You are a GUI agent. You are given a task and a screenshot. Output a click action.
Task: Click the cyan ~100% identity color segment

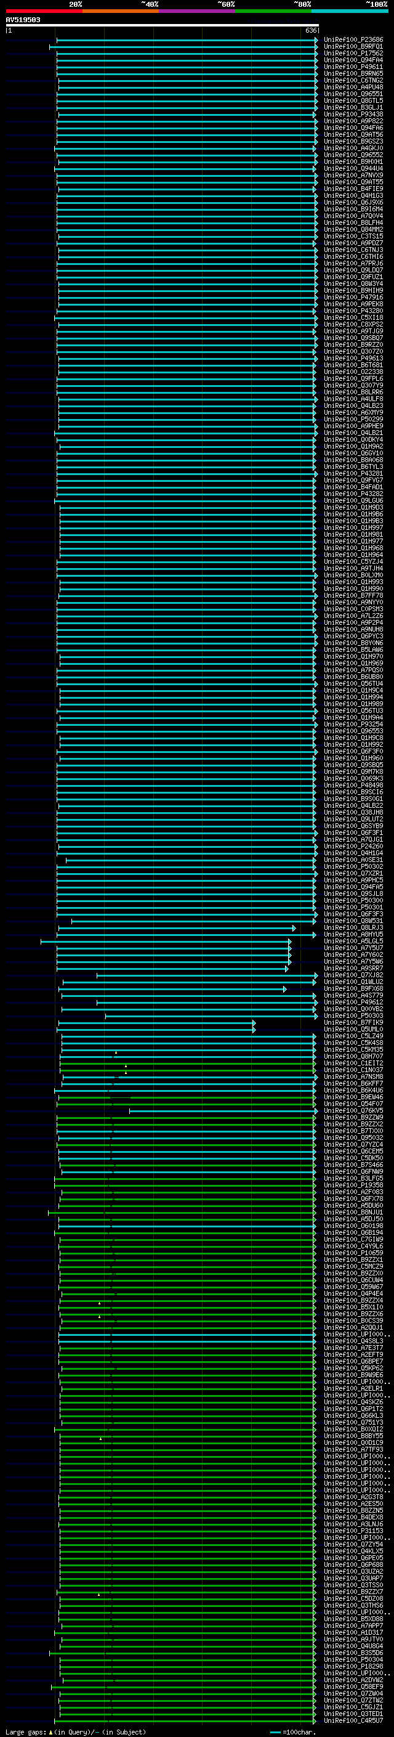(350, 11)
